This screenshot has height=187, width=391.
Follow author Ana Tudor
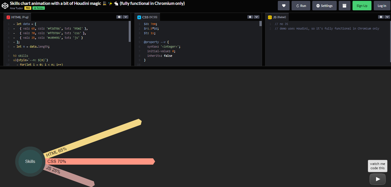click(x=38, y=8)
